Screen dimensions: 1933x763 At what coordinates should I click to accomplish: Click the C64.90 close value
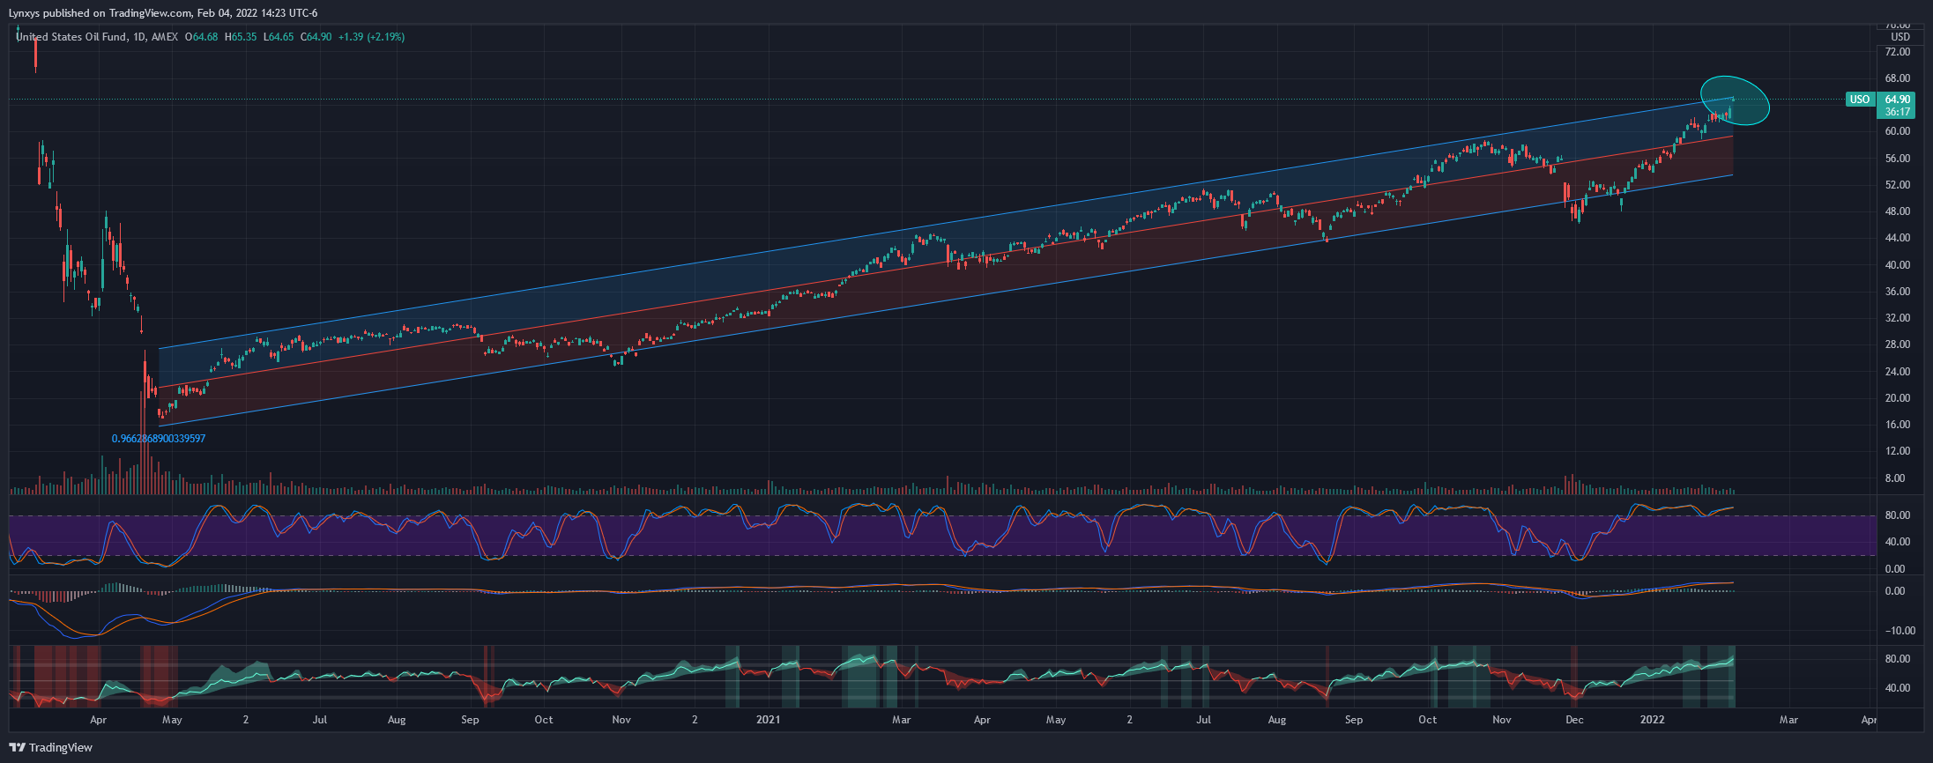pyautogui.click(x=316, y=37)
